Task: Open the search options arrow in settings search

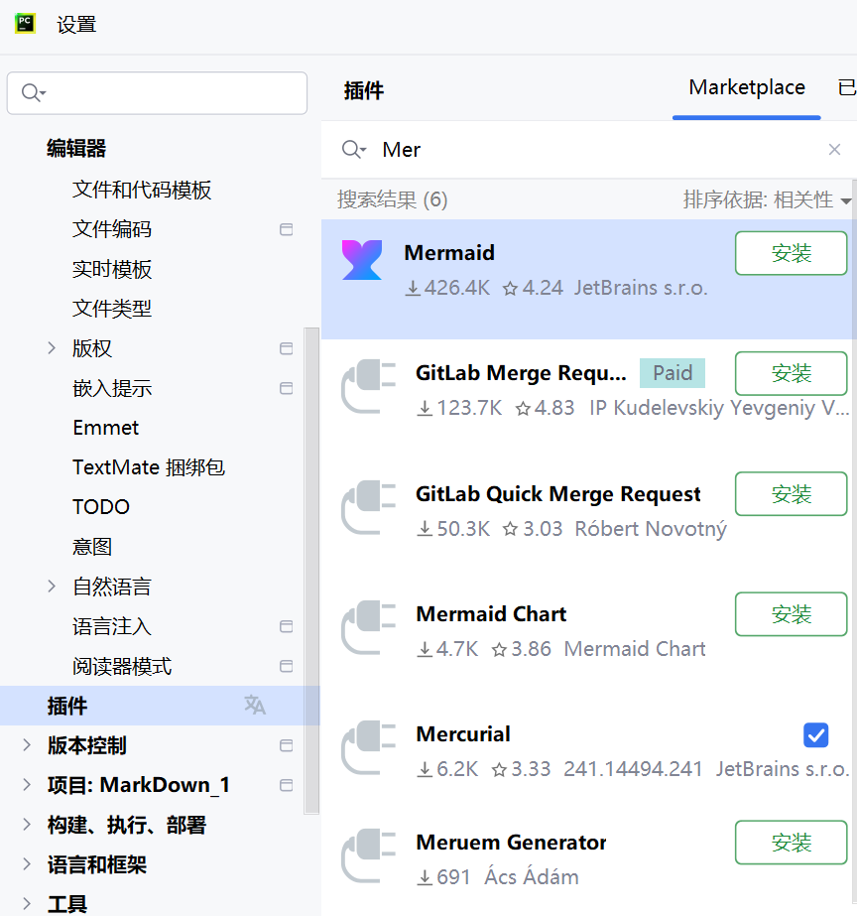Action: click(44, 93)
